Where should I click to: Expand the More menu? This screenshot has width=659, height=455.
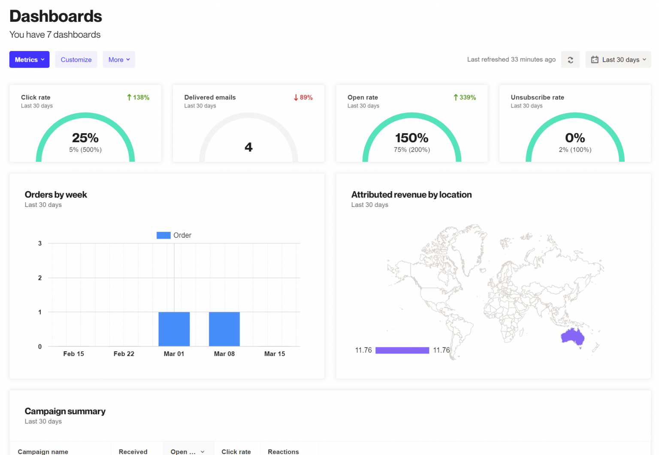pyautogui.click(x=119, y=60)
